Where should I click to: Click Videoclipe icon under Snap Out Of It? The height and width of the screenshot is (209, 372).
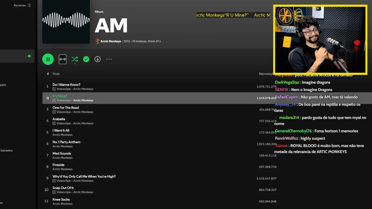(x=54, y=192)
